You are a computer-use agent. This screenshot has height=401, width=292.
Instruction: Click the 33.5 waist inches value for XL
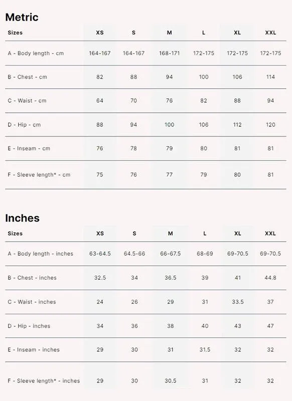238,302
